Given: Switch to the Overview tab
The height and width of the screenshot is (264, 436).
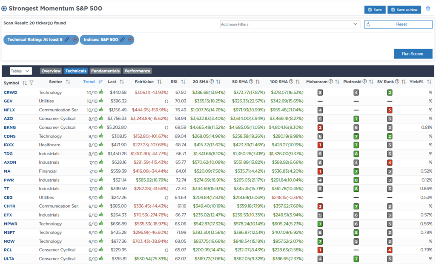Looking at the screenshot, I should [51, 71].
